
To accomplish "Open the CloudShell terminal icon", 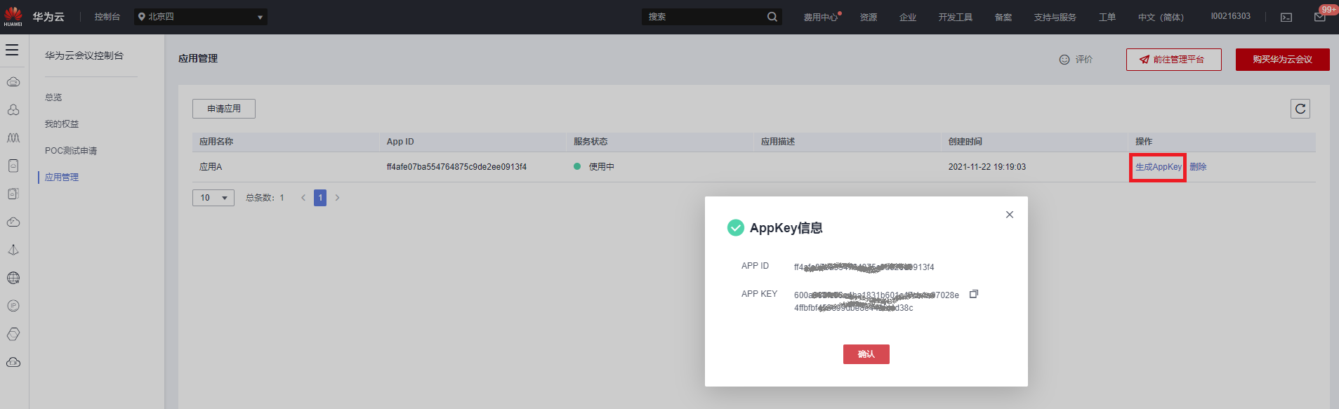I will click(x=1286, y=17).
